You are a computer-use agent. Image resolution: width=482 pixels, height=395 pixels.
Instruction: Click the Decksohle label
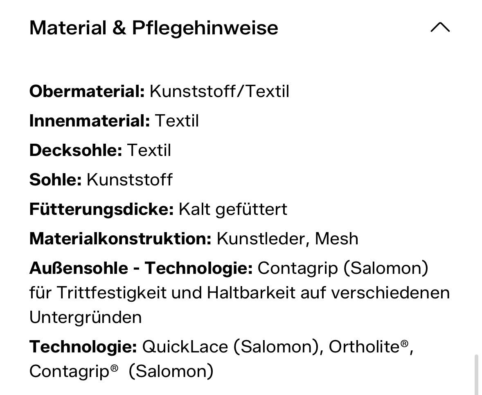point(76,150)
